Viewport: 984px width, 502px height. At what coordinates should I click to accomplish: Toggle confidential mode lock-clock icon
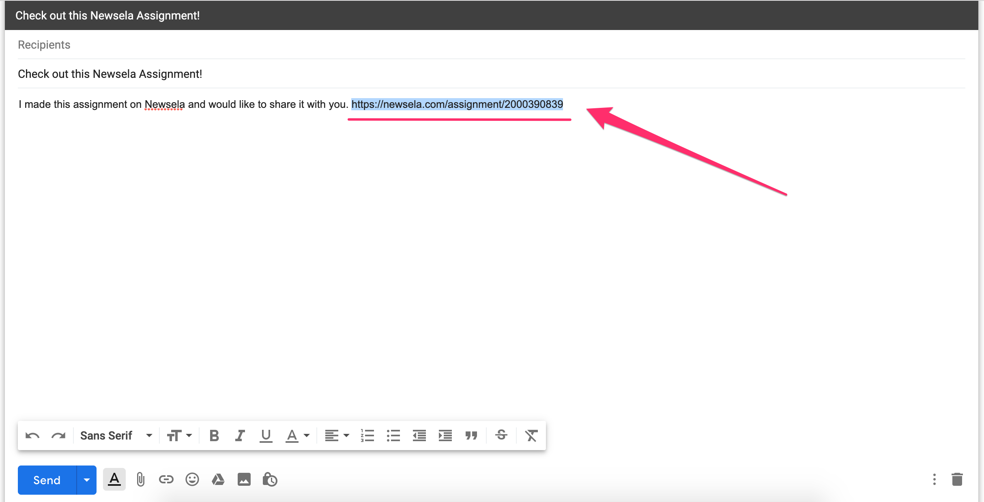270,480
